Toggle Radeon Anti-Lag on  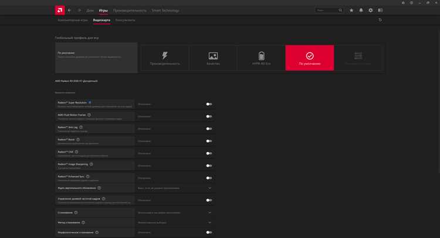tap(209, 129)
